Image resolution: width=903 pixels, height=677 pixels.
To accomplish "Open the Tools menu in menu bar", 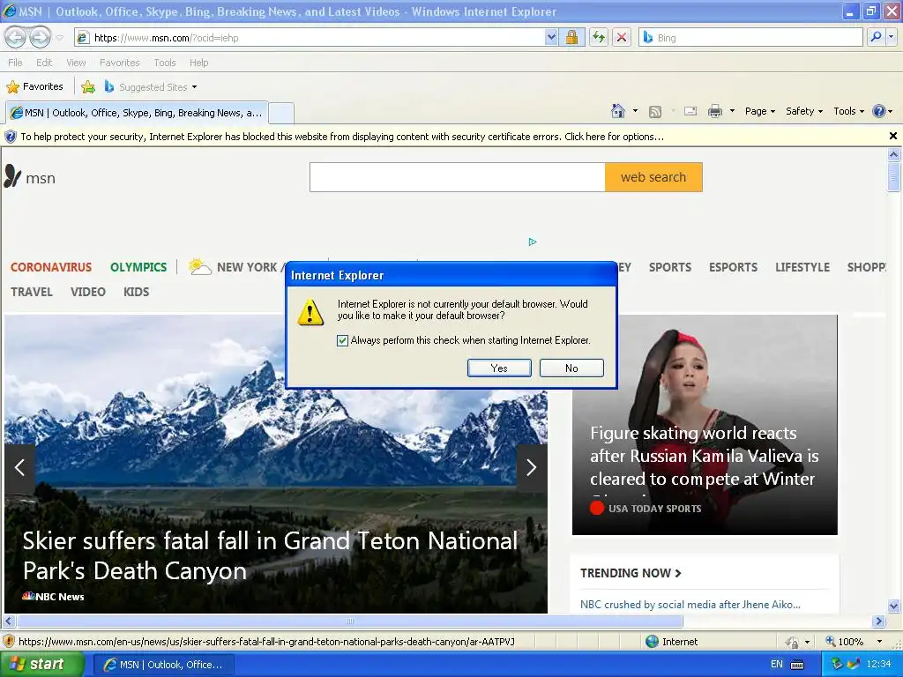I will [165, 63].
